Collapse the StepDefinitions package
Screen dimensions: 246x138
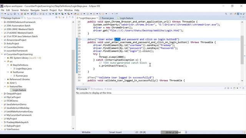click(8, 65)
